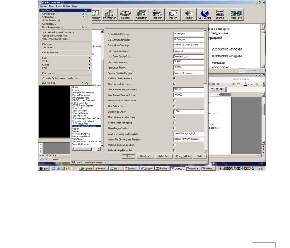290x248 pixels.
Task: Toggle Use Flat Look for Tools checkbox
Action: point(174,84)
